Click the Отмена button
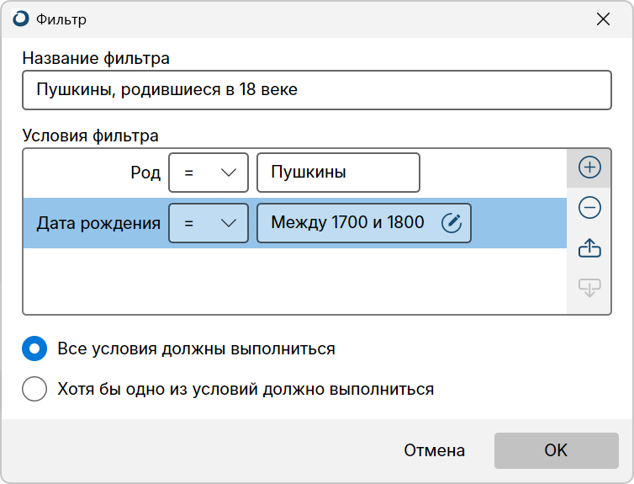634x484 pixels. coord(434,450)
